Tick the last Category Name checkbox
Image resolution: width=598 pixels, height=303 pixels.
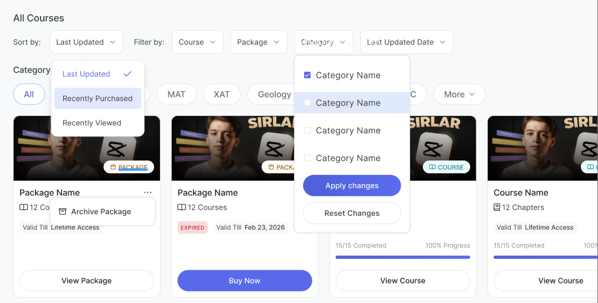(x=307, y=158)
